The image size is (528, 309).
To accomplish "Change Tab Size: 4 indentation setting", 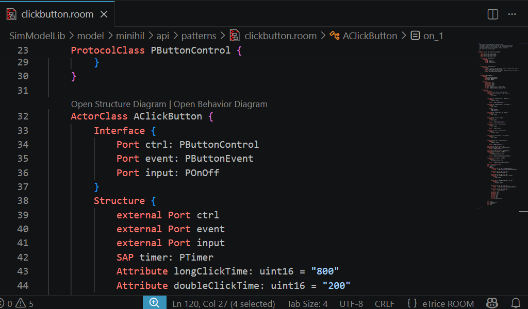I will click(307, 304).
